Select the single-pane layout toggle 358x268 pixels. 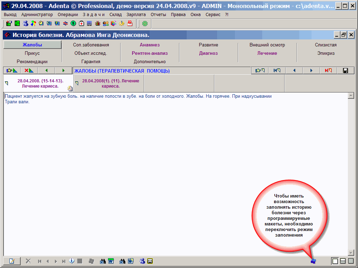(335, 261)
